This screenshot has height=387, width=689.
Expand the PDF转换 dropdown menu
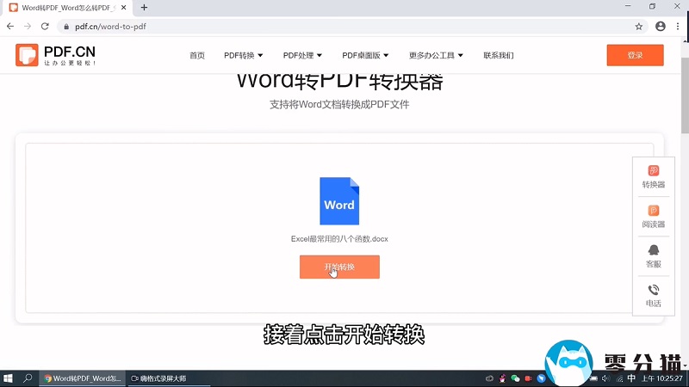(x=243, y=56)
